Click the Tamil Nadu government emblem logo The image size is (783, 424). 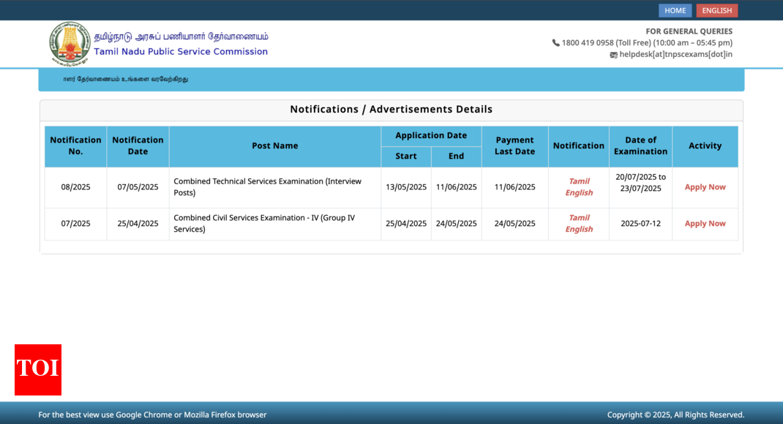pos(70,44)
